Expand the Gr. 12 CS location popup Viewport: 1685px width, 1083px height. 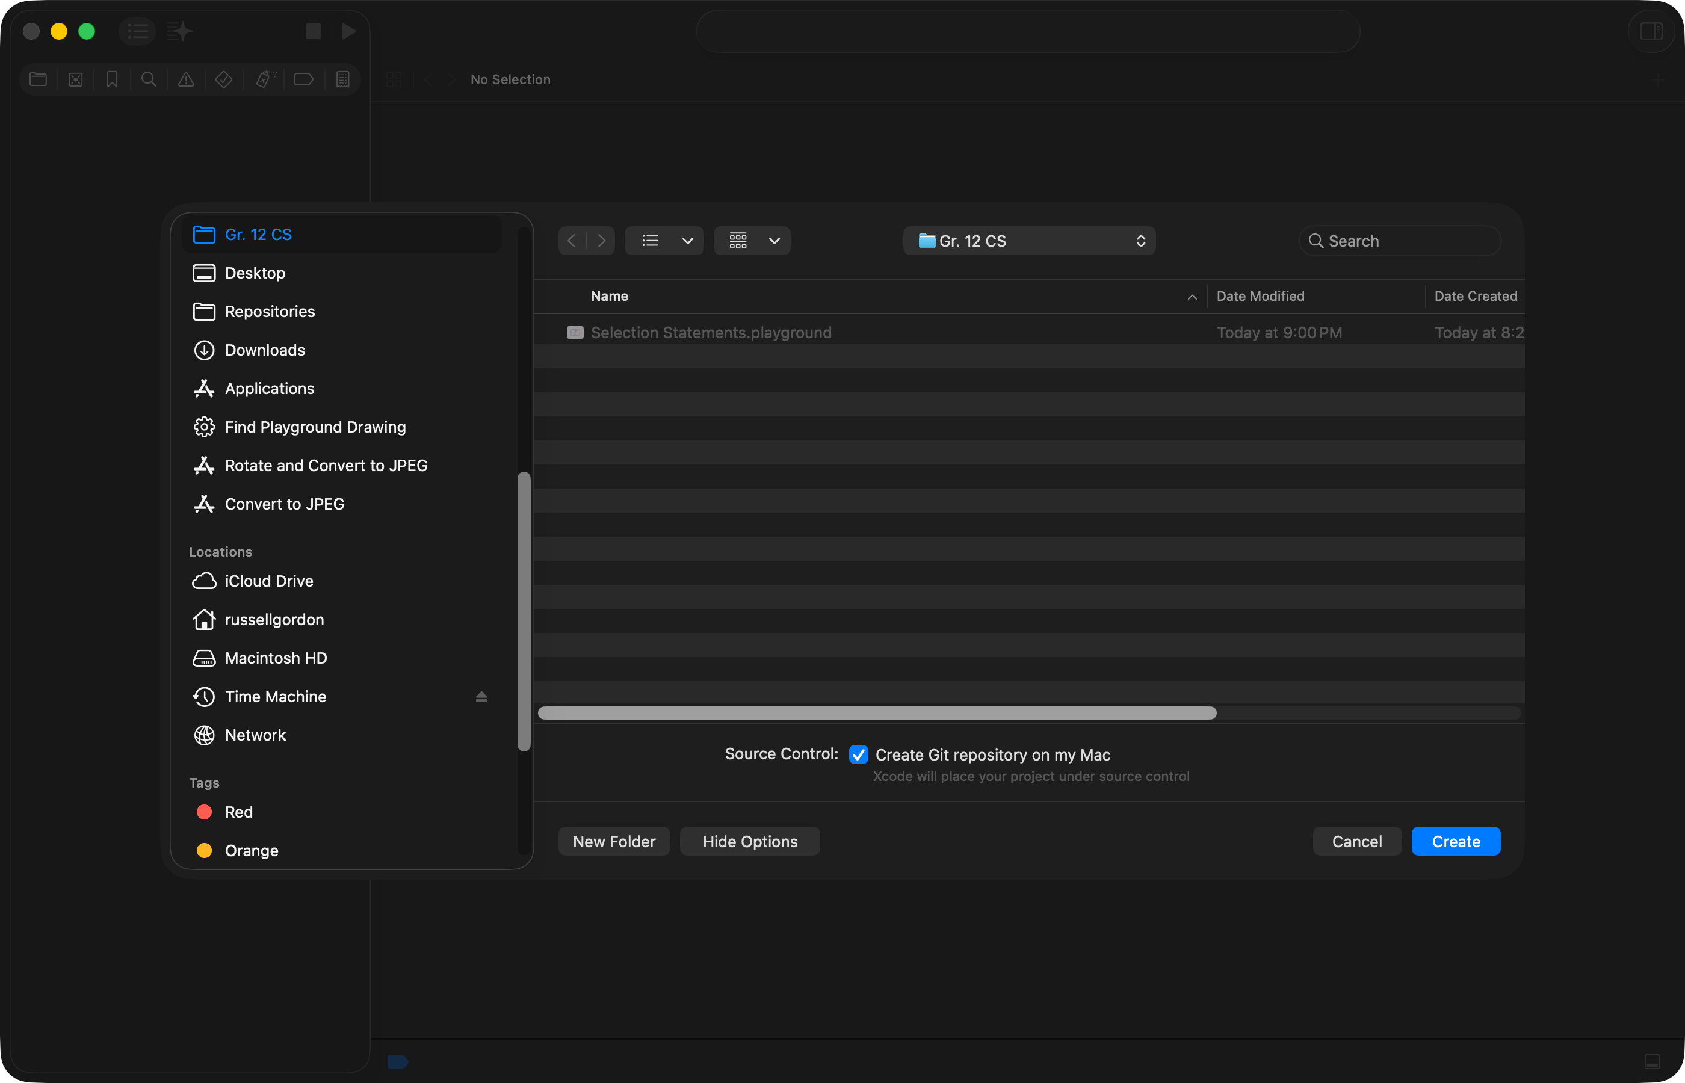tap(1029, 241)
